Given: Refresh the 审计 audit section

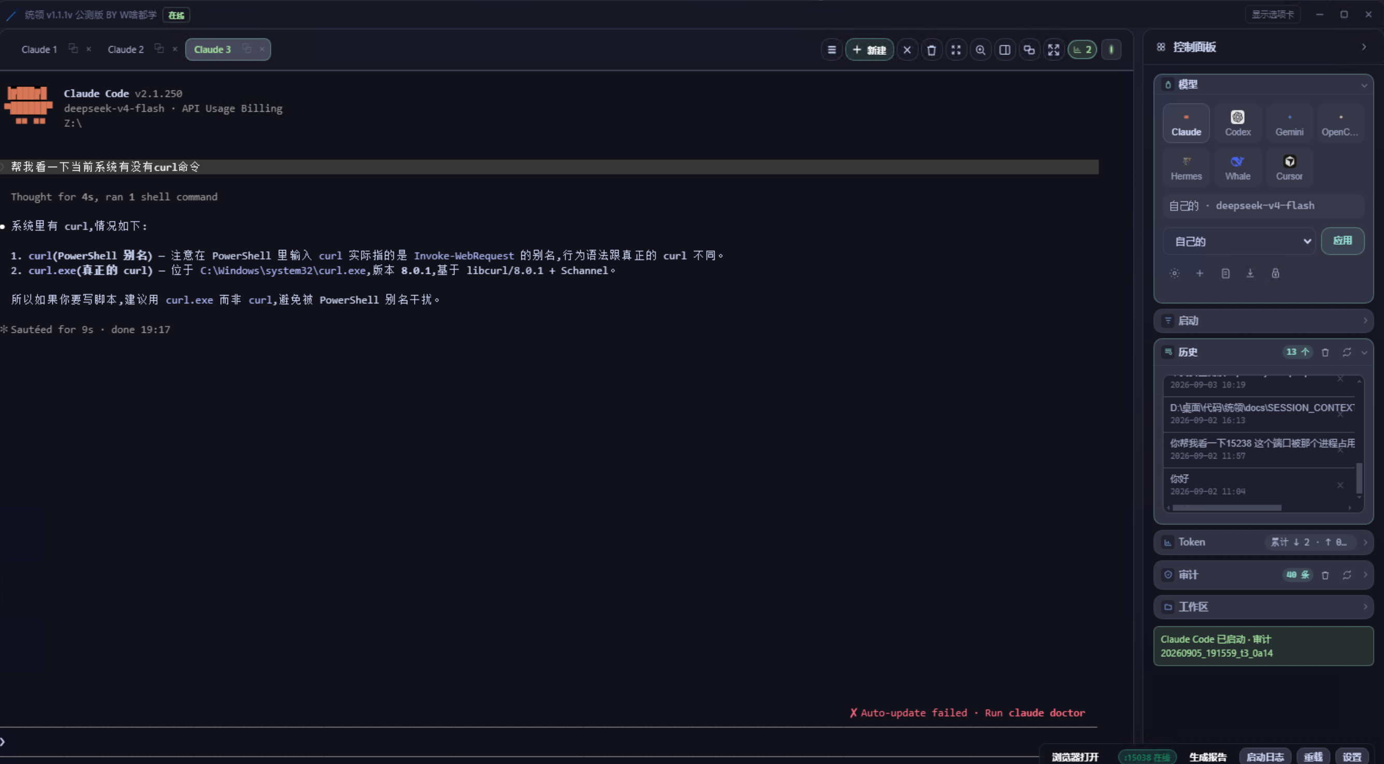Looking at the screenshot, I should tap(1346, 575).
